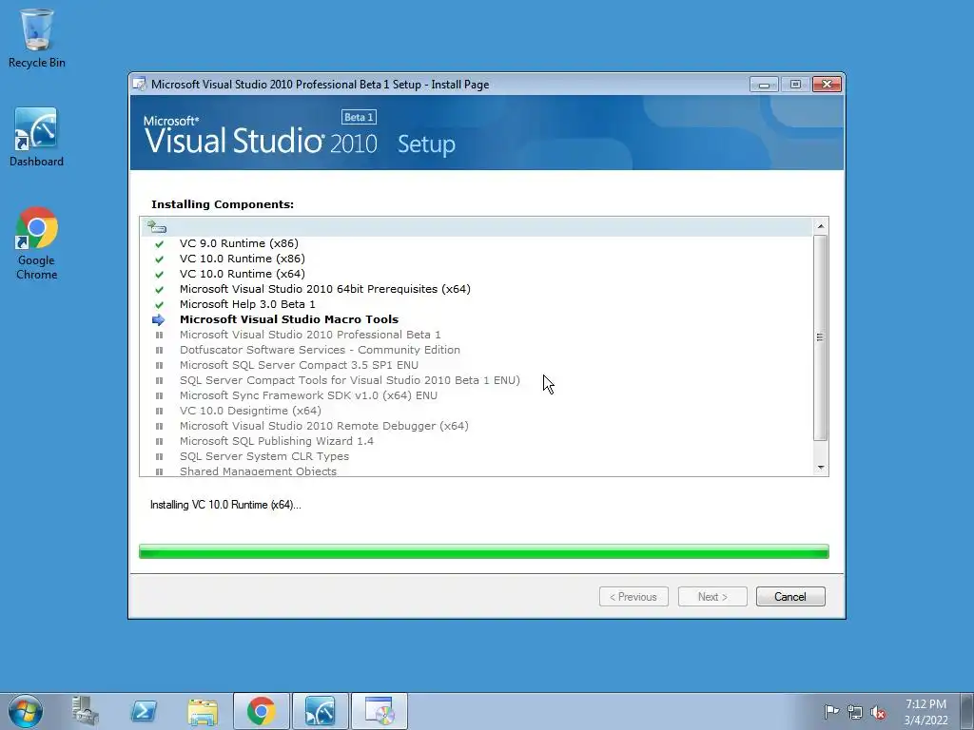Click the install list header icon

click(157, 226)
